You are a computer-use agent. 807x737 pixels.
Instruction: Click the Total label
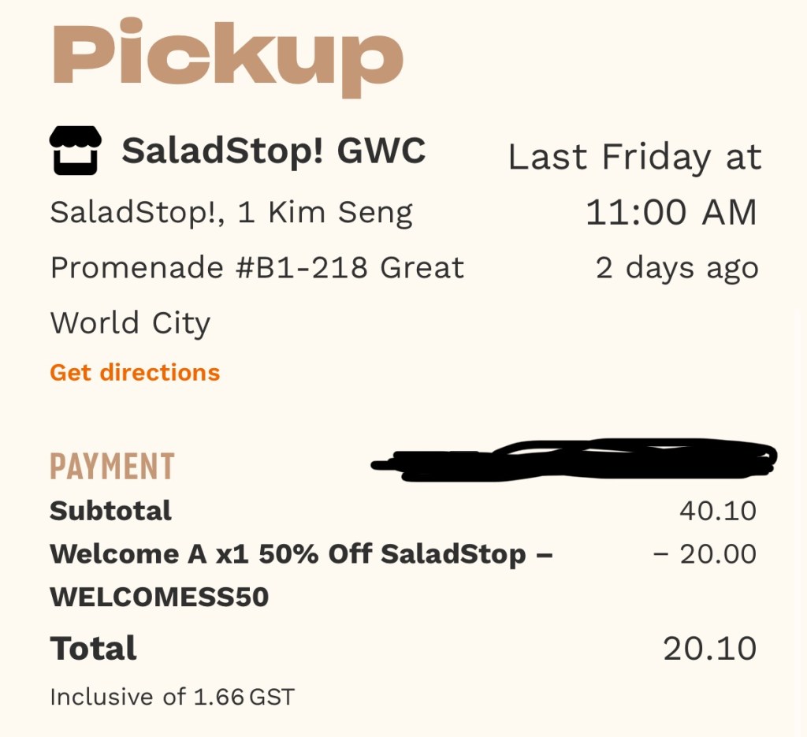(x=93, y=649)
